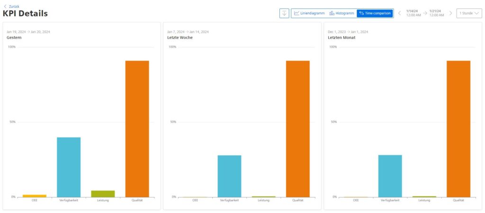Switch to Histogramm view

[x=341, y=13]
